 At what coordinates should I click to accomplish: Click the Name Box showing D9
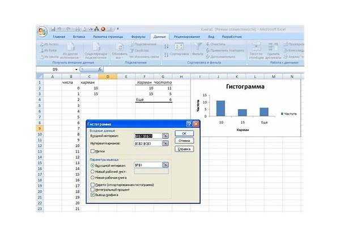(56, 70)
